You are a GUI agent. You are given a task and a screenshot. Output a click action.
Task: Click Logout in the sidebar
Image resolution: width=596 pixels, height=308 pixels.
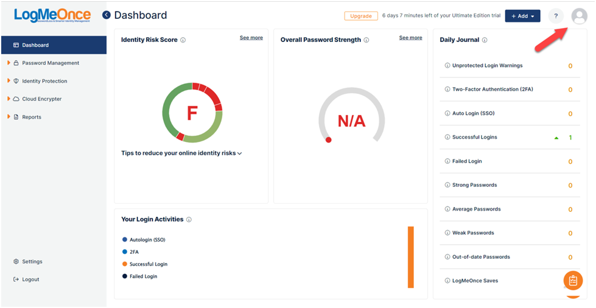point(30,279)
